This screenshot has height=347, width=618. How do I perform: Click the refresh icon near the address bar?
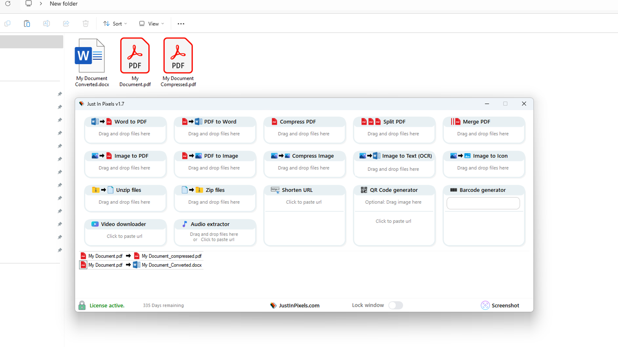(8, 4)
